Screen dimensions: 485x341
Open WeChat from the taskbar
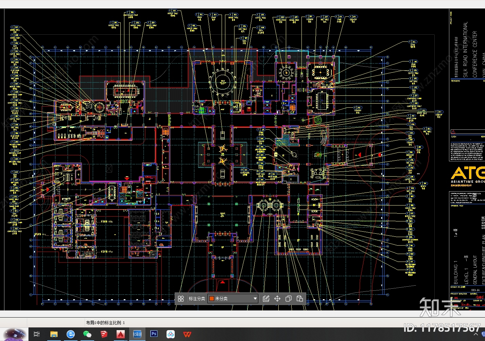tap(87, 334)
